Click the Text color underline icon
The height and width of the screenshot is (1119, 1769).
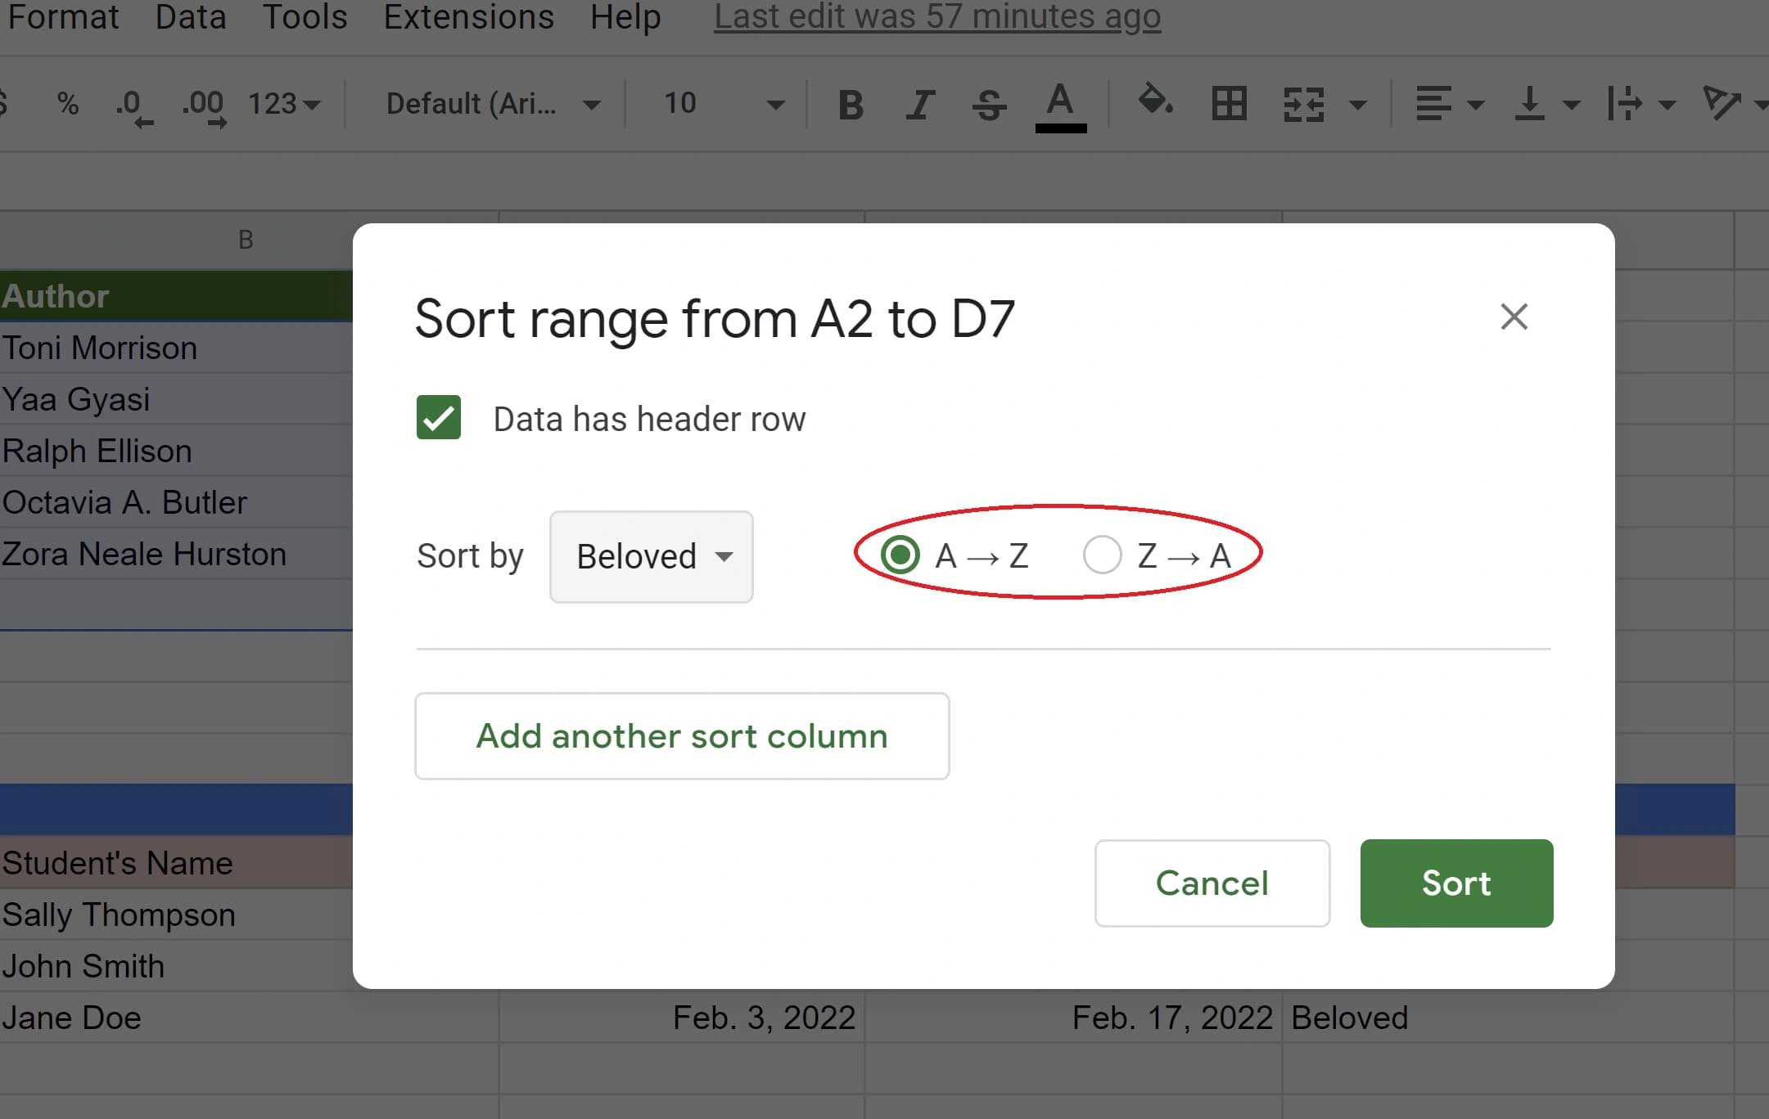1058,105
